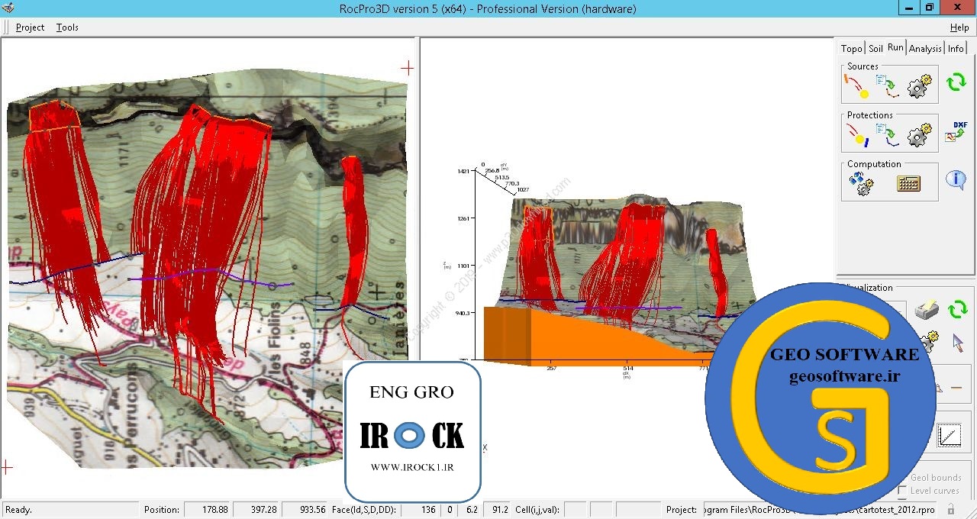Open the Protections settings gear

[x=920, y=136]
